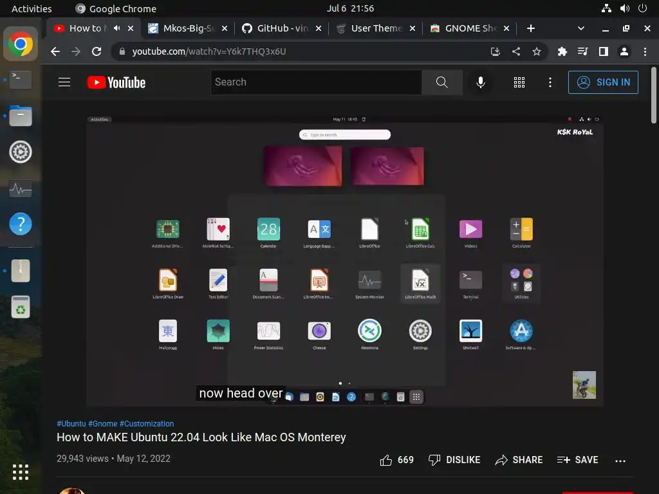This screenshot has width=659, height=494.
Task: Open system menu from volume icon
Action: pos(624,8)
